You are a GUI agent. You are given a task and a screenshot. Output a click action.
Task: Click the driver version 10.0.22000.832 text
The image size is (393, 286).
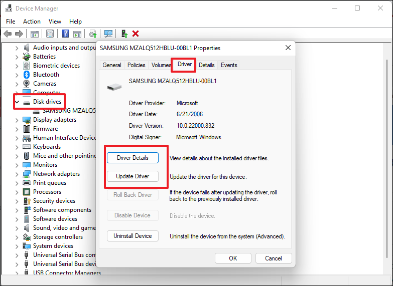[x=196, y=126]
